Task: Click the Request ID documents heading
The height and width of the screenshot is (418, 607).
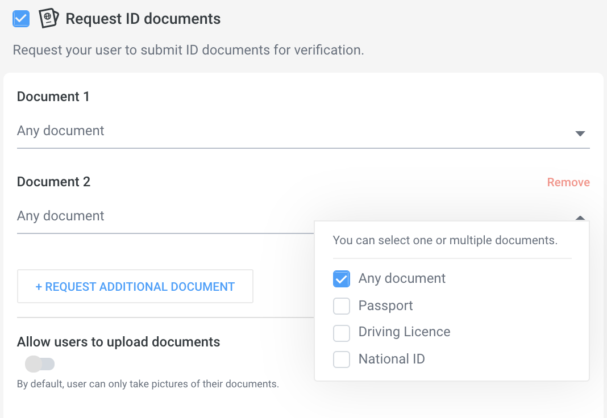Action: [x=143, y=19]
